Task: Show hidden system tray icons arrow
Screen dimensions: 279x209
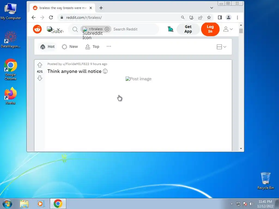Action: [x=232, y=204]
